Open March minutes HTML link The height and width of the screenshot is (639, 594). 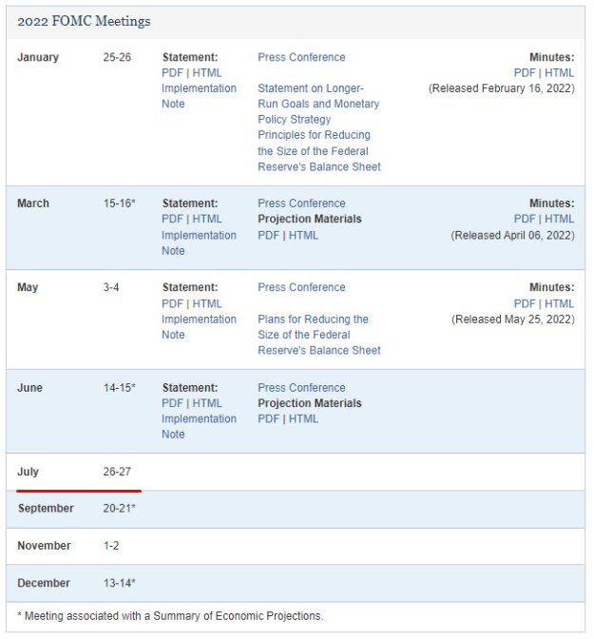coord(560,219)
